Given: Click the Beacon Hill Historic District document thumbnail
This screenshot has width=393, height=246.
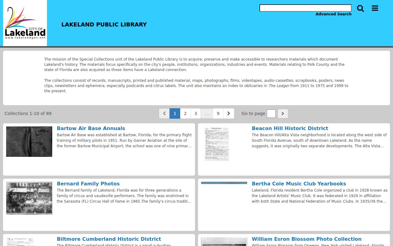Looking at the screenshot, I should [x=217, y=144].
